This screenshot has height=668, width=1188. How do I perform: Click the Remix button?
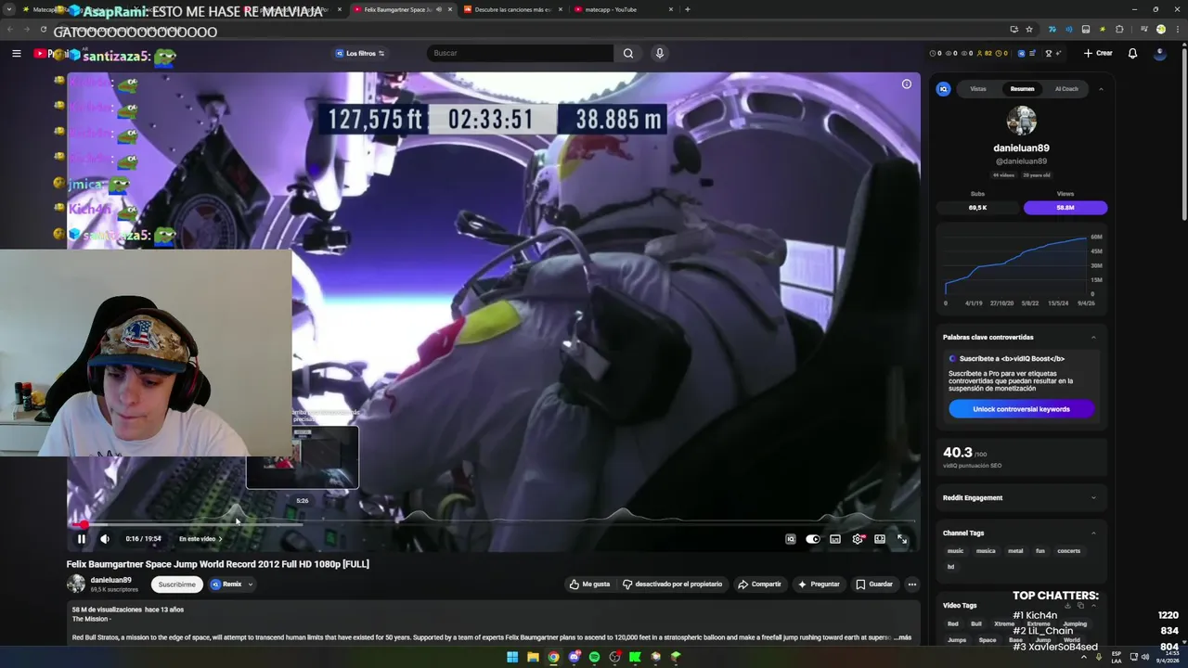226,584
